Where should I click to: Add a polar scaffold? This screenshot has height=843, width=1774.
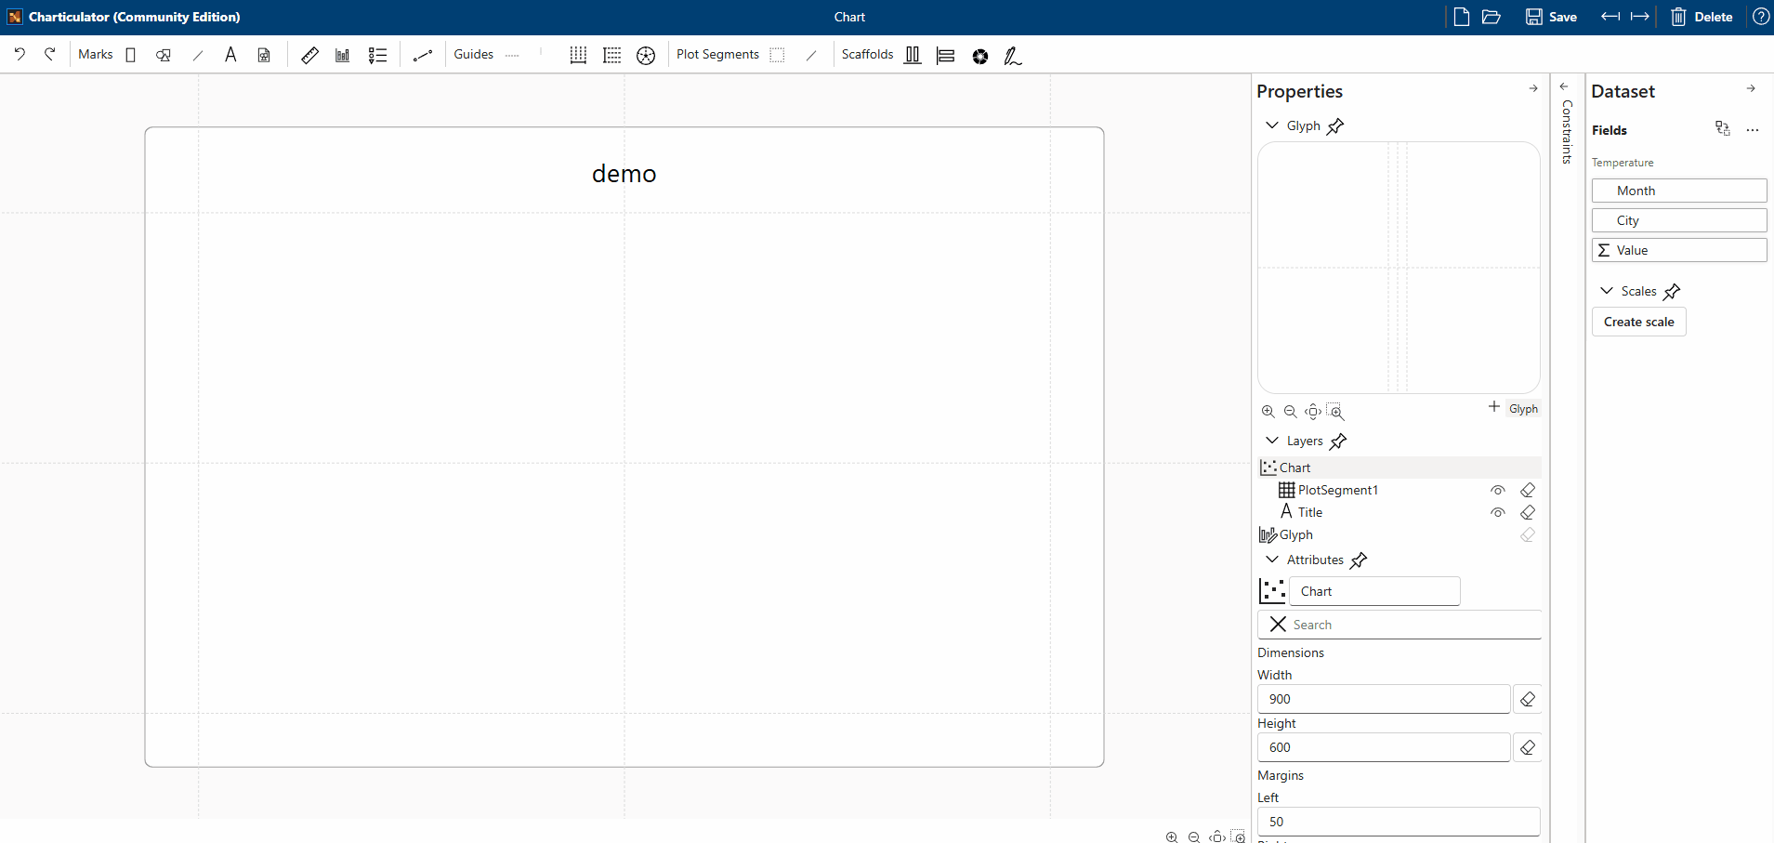[x=980, y=57]
